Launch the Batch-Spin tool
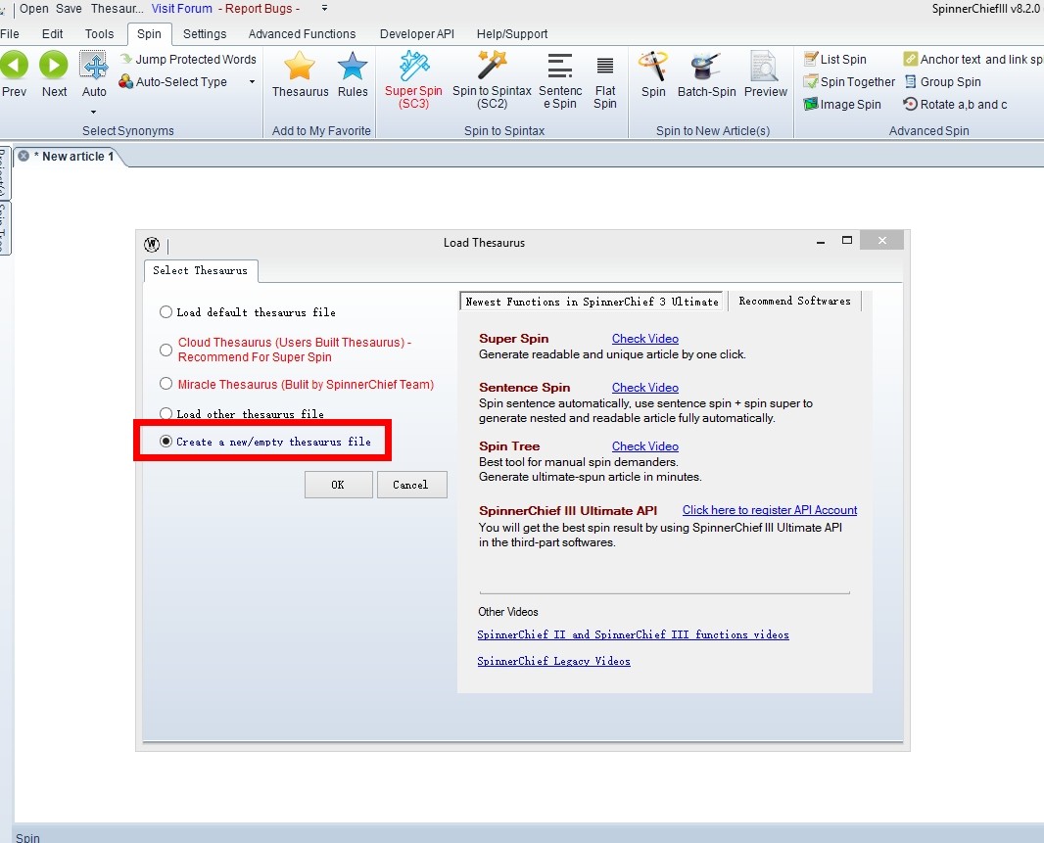Screen dimensions: 1044x843 tap(706, 68)
